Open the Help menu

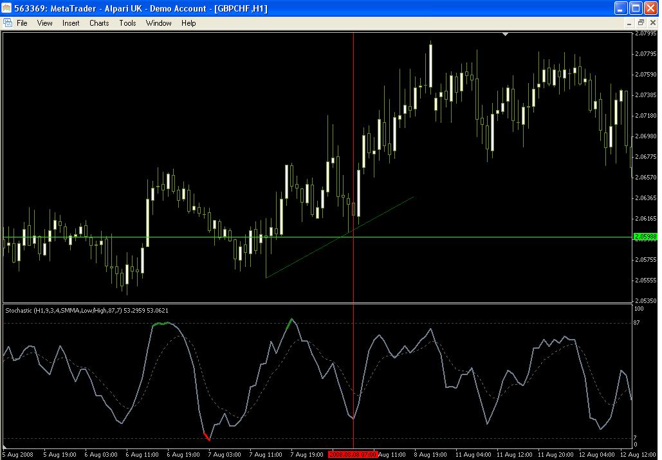[x=188, y=23]
